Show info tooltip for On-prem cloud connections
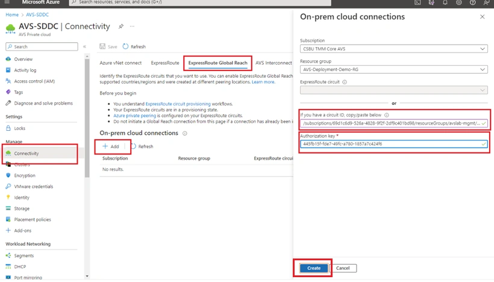Viewport: 494px width, 282px height. (x=185, y=133)
